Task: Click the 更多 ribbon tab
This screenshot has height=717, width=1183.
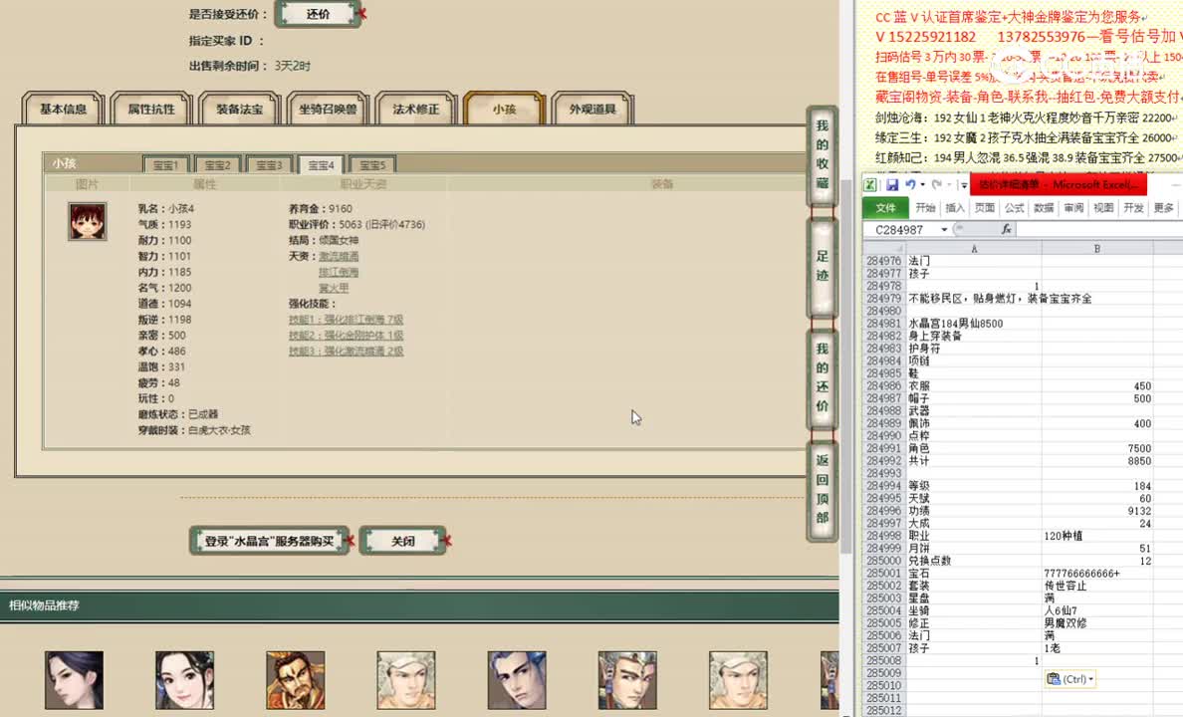Action: pos(1163,208)
